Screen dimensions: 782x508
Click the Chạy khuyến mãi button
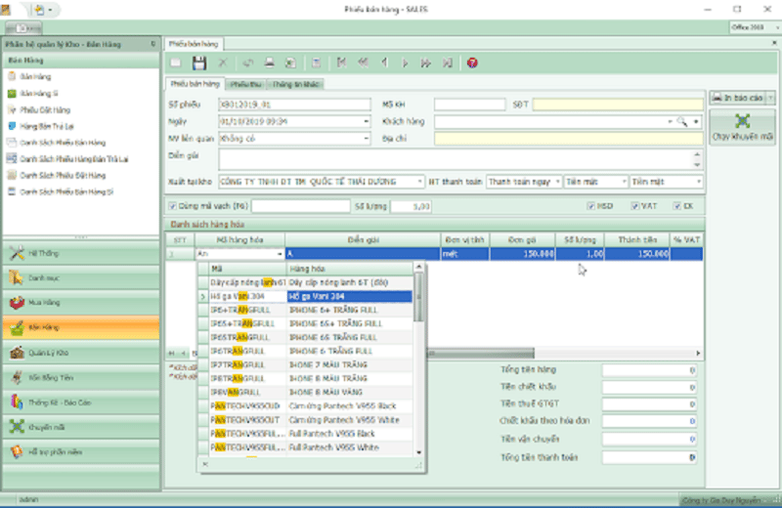coord(742,127)
